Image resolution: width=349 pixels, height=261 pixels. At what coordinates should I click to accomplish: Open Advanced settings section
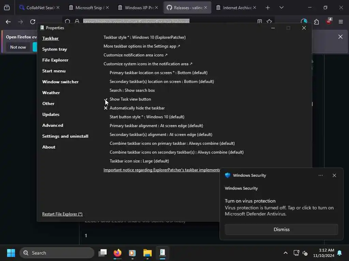pos(53,125)
